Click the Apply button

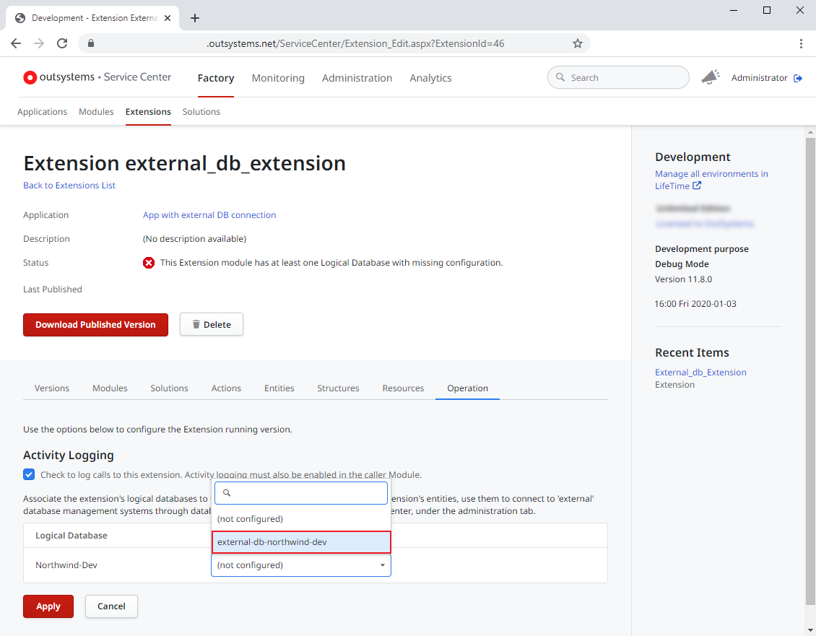point(48,606)
